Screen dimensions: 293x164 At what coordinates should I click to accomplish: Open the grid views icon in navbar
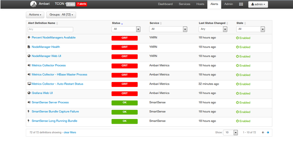[x=241, y=4]
